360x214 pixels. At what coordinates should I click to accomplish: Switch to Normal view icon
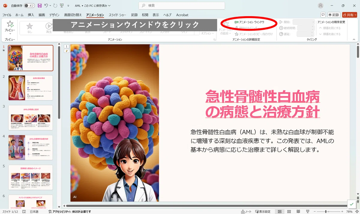coord(280,212)
